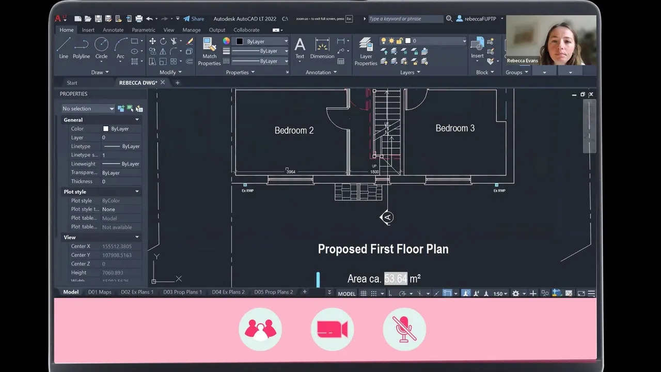Click the Undo arrow in quick access toolbar

pyautogui.click(x=149, y=19)
